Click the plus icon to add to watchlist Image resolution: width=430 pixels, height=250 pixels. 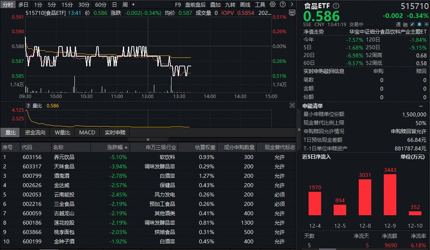click(x=426, y=24)
